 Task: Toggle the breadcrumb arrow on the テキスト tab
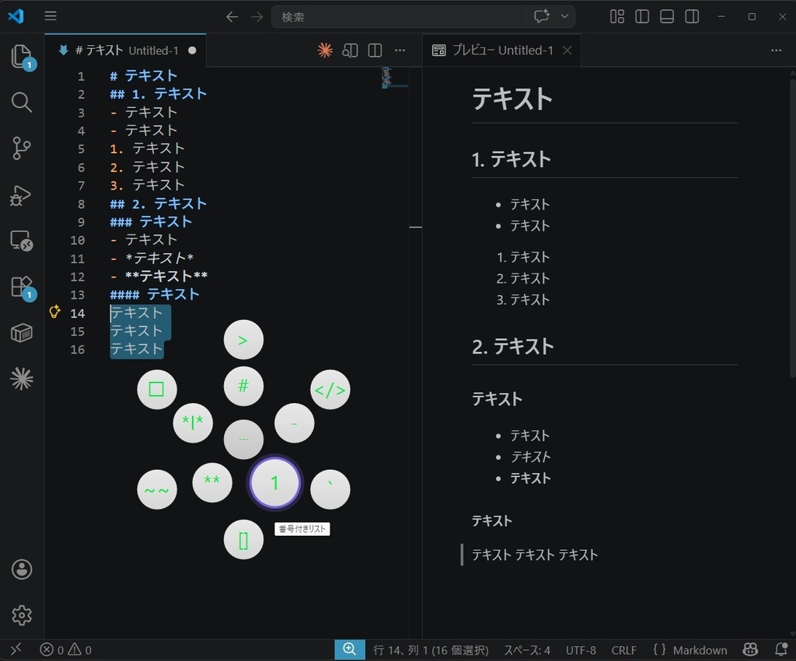click(x=62, y=50)
